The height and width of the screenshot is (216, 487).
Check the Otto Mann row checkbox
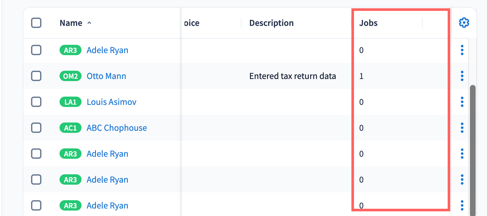coord(36,76)
